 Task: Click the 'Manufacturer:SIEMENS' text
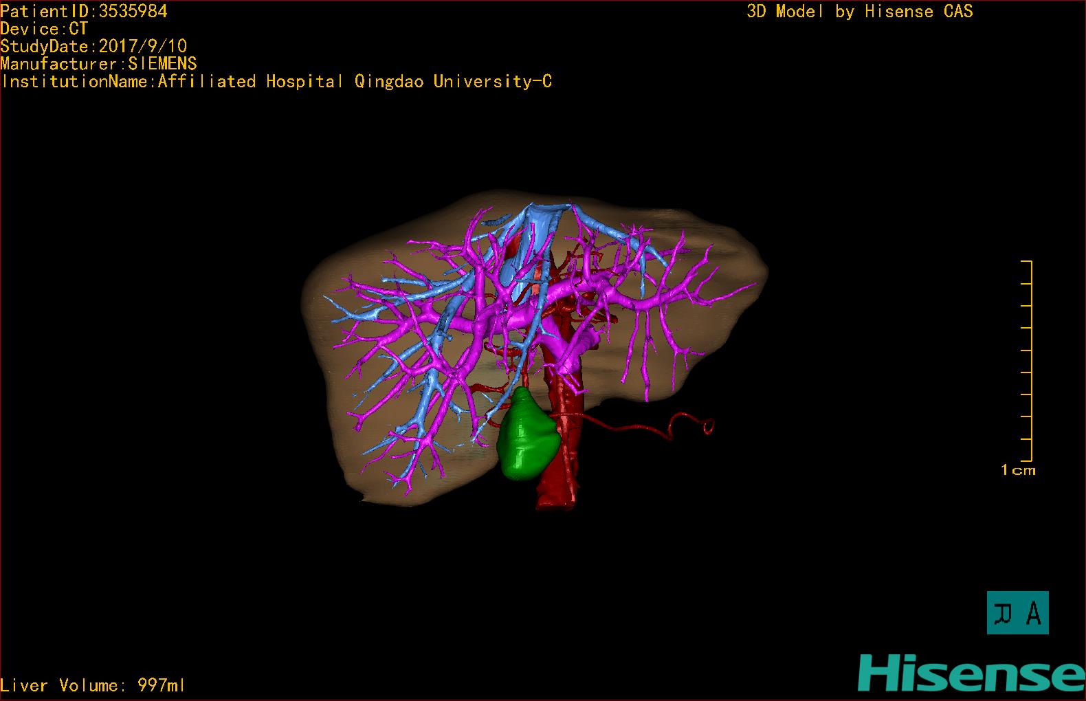tap(99, 64)
